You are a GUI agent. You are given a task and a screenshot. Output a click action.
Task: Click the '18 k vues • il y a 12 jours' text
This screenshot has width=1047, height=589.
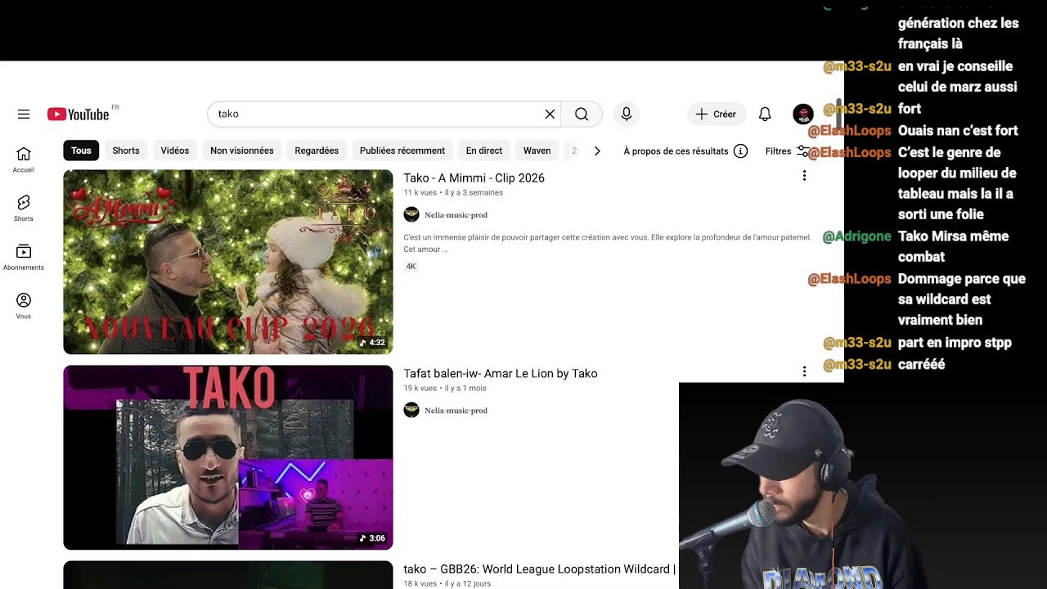point(447,584)
